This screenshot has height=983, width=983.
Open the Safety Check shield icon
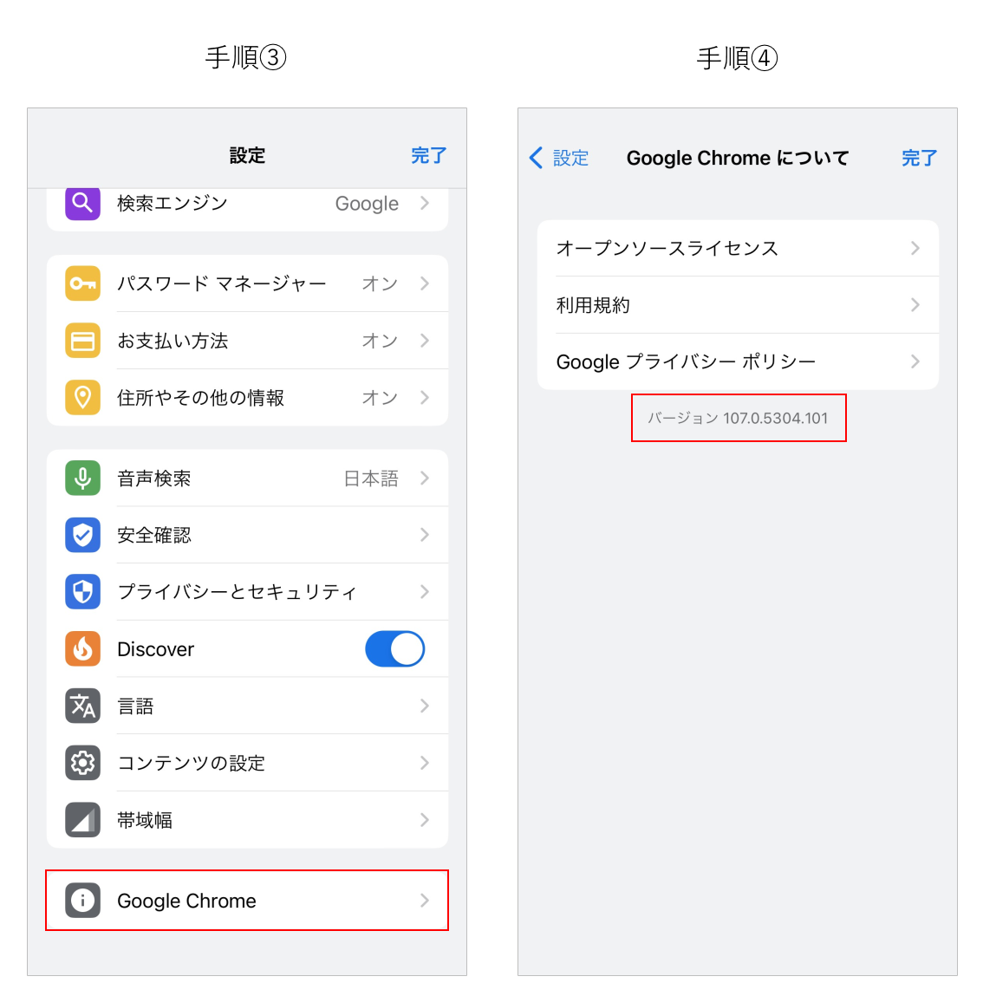pyautogui.click(x=82, y=535)
